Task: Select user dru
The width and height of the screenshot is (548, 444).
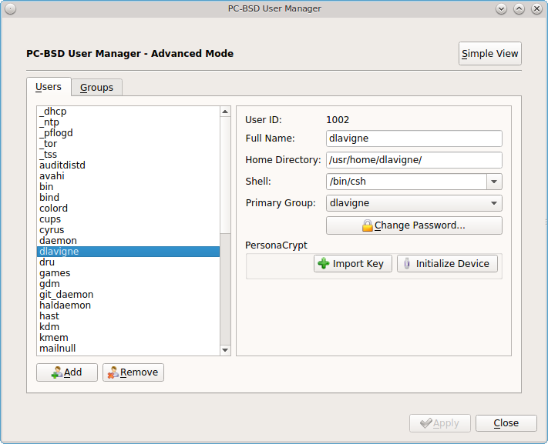Action: (x=128, y=262)
